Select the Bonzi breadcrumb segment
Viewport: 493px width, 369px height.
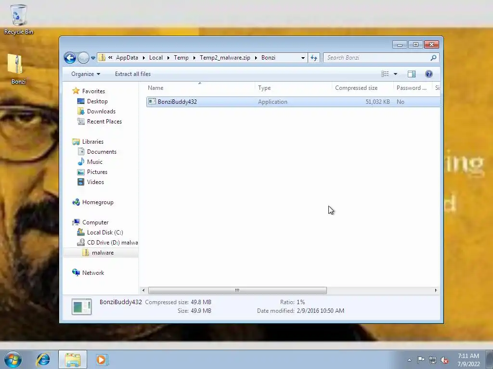[x=268, y=58]
